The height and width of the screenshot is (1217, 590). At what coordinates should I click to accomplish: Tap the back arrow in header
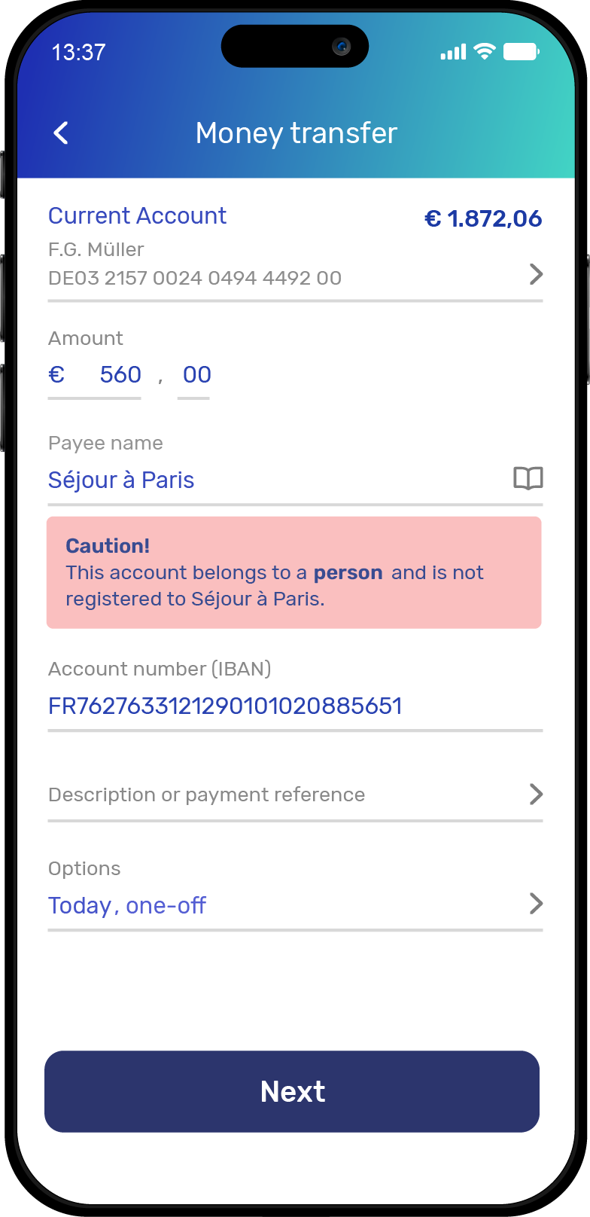point(61,133)
